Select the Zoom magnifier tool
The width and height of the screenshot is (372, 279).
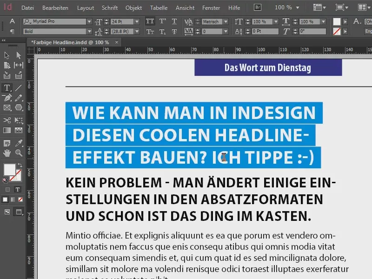(x=19, y=153)
